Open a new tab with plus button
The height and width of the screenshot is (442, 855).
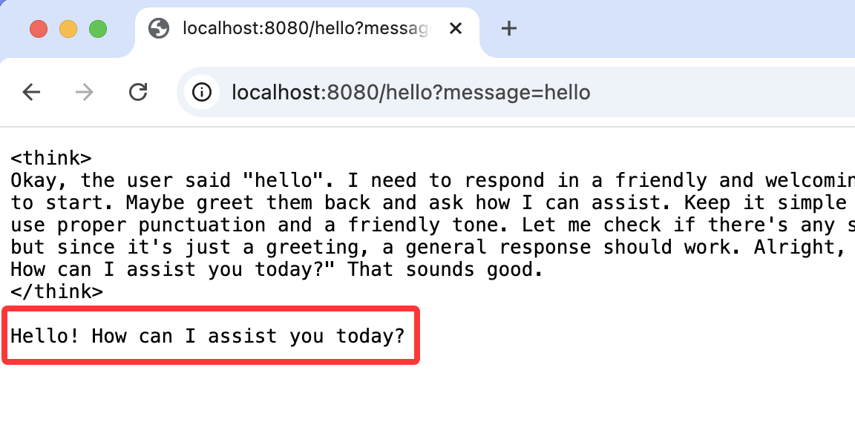tap(508, 28)
